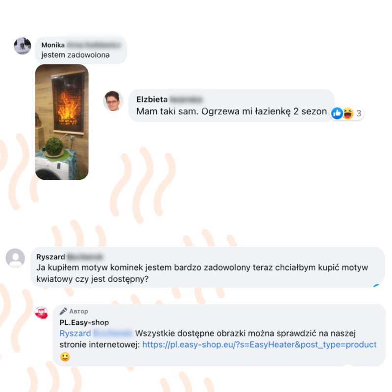Click the smiley emoji in PL.Easy-shop reply
Viewport: 392px width, 392px height.
click(65, 357)
